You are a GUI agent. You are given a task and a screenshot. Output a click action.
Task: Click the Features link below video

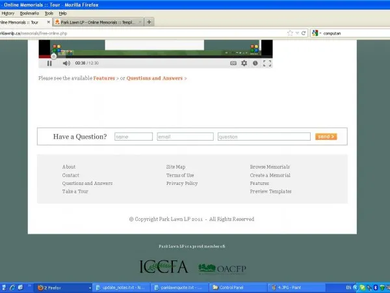click(104, 78)
